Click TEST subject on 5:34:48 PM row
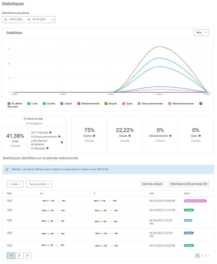Viewport: 217px width, 264px height. click(x=10, y=201)
